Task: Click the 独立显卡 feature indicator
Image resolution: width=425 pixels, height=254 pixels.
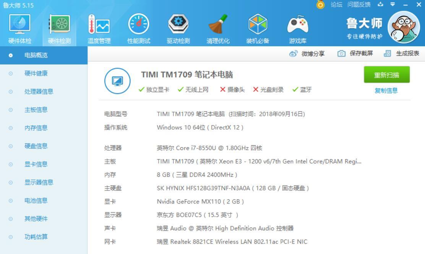Action: click(154, 90)
